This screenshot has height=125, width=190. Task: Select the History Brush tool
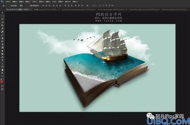(2, 41)
